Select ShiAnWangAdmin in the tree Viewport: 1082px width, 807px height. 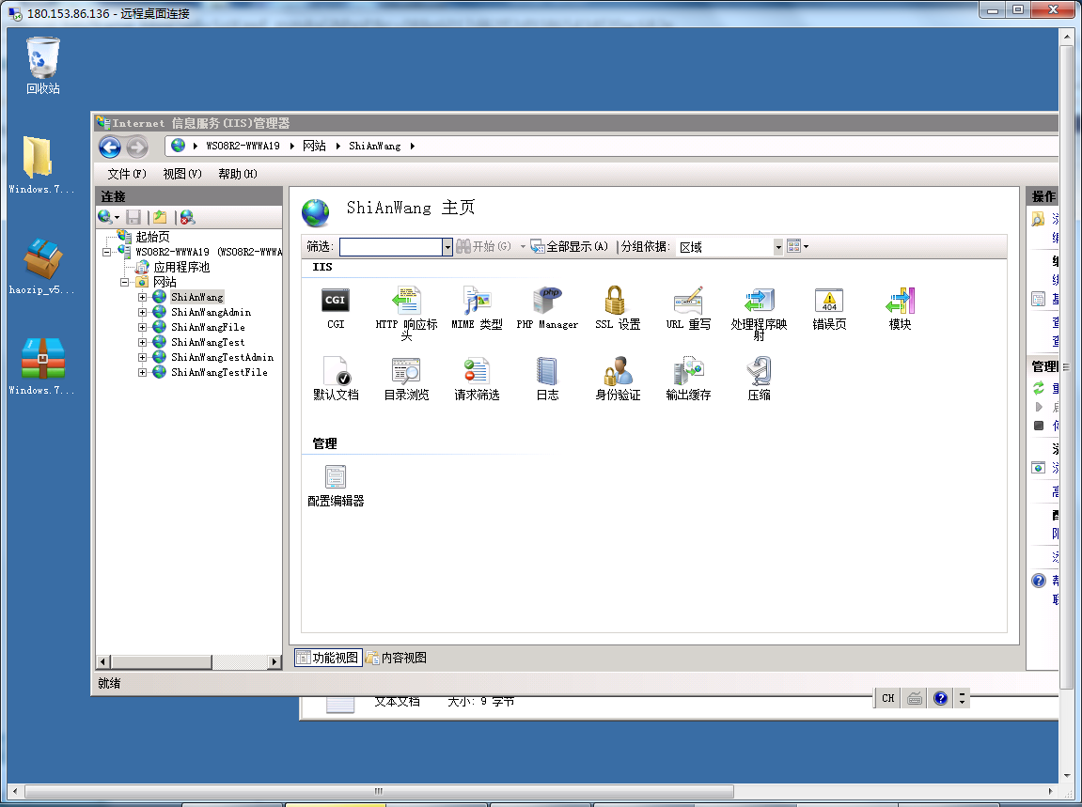tap(212, 313)
